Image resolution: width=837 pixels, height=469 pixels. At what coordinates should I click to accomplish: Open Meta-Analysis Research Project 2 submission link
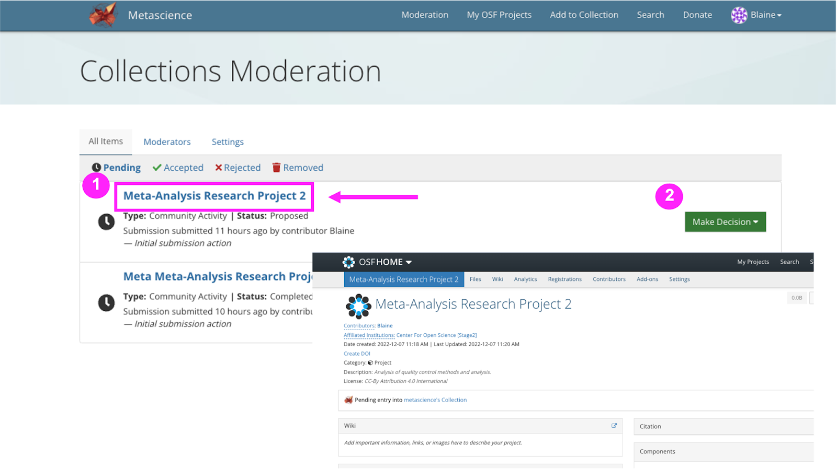(214, 196)
